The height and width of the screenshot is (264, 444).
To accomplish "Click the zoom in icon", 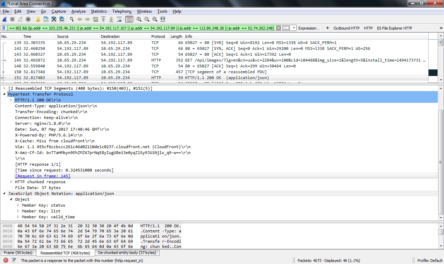I will tap(139, 19).
